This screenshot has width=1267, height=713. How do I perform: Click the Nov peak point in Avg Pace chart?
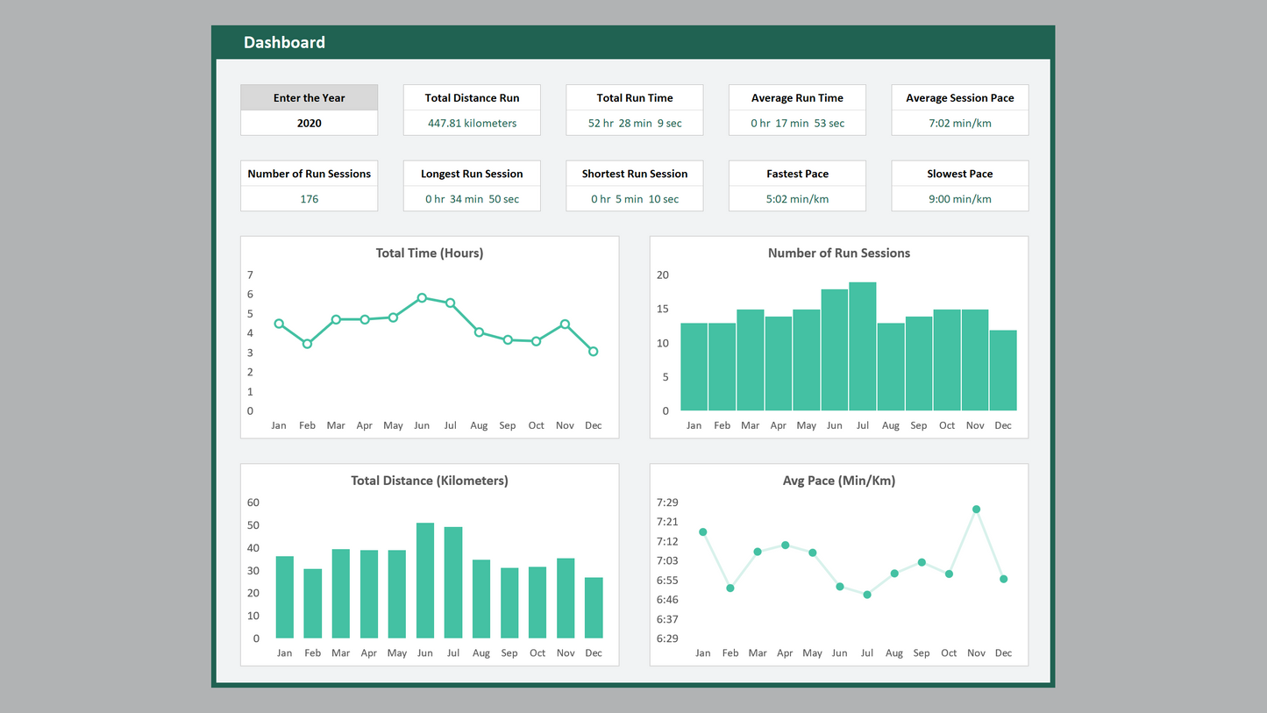976,510
